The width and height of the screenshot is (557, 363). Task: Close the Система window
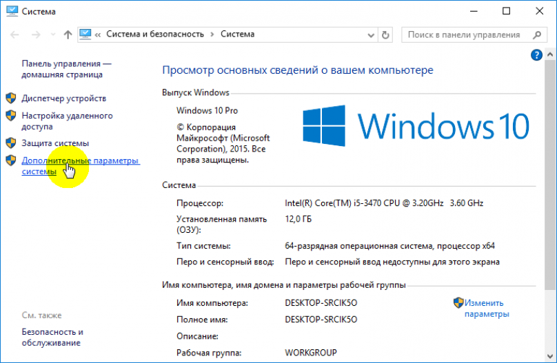(x=539, y=11)
